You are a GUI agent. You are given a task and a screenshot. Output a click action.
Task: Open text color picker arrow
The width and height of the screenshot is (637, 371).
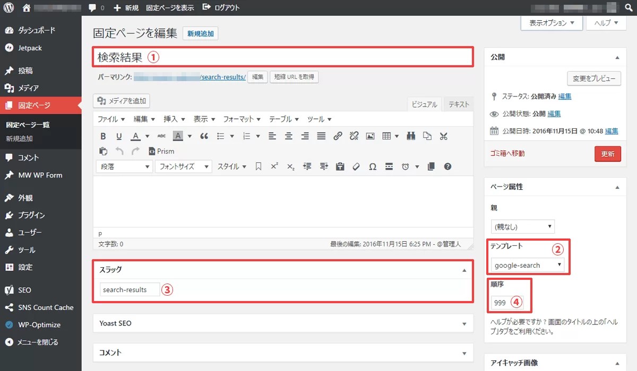[x=147, y=136]
